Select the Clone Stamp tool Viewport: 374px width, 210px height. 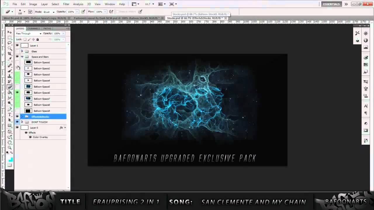coord(10,76)
